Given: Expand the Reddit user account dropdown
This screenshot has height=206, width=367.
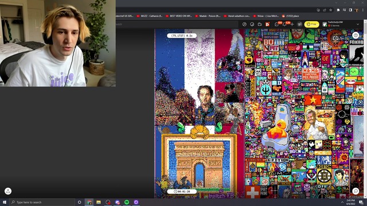Looking at the screenshot, I should 358,24.
